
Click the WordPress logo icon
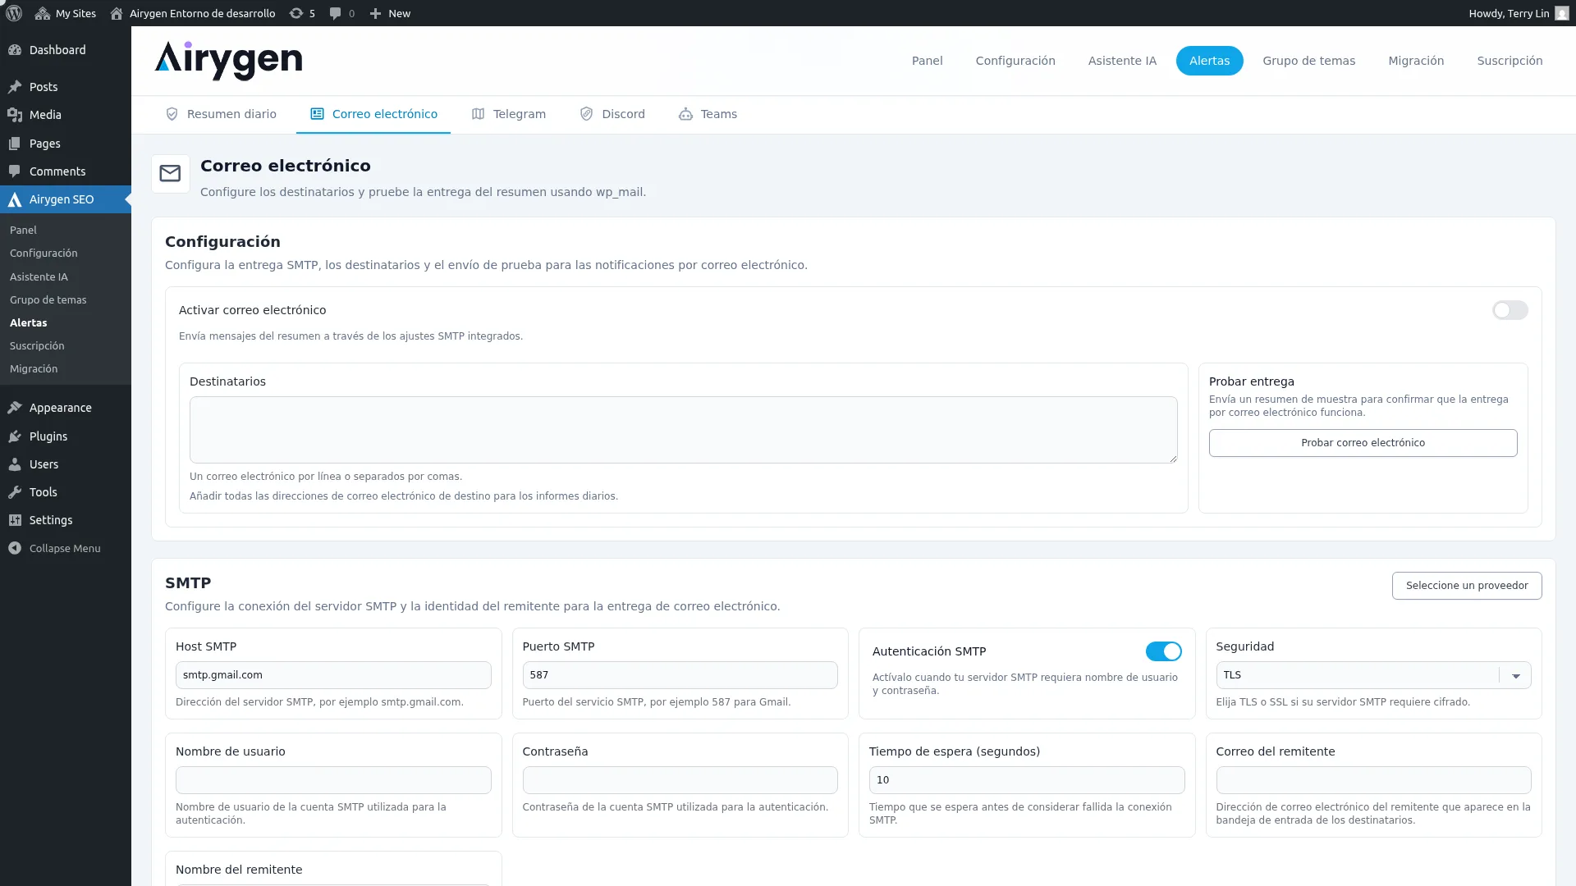click(x=14, y=13)
